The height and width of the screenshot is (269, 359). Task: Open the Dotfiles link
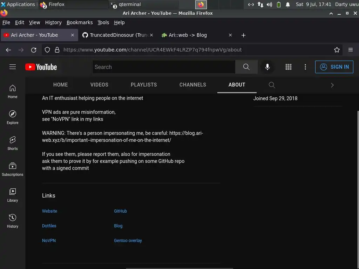[49, 226]
